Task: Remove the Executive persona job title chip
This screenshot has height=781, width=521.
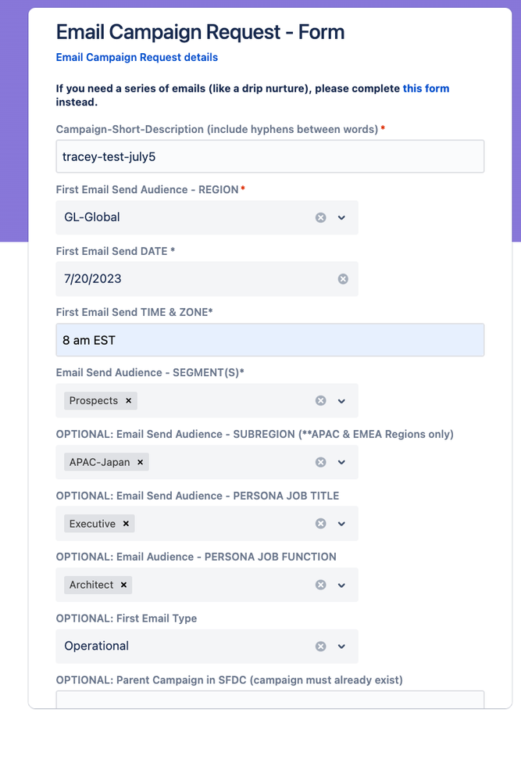Action: point(125,523)
